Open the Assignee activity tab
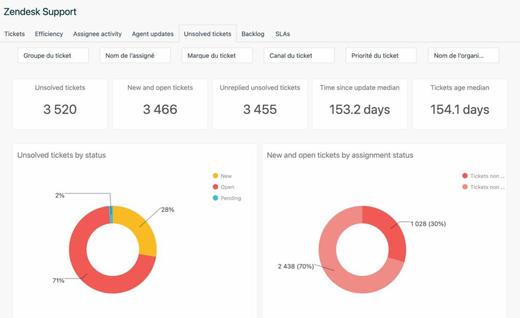Screen dimensions: 520x318 coord(97,34)
